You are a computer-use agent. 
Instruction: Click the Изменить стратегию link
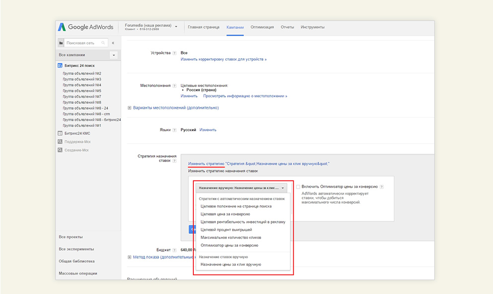(x=206, y=164)
